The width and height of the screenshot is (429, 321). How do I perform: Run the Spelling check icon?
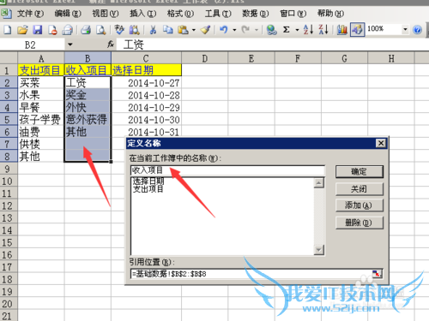[x=119, y=30]
